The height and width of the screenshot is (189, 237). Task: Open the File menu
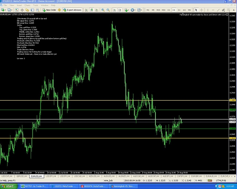5,5
